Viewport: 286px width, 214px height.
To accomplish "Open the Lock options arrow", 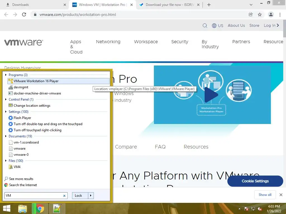I will (91, 196).
